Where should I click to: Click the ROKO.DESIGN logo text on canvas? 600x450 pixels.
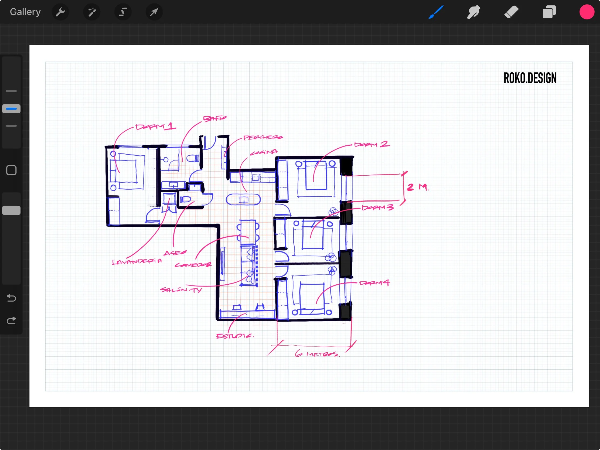(530, 78)
